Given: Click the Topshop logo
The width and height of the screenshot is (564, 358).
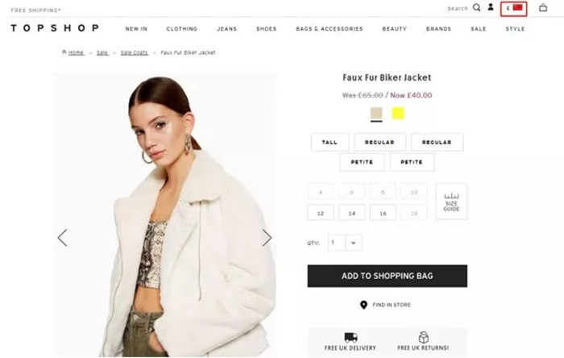Looking at the screenshot, I should pyautogui.click(x=55, y=28).
